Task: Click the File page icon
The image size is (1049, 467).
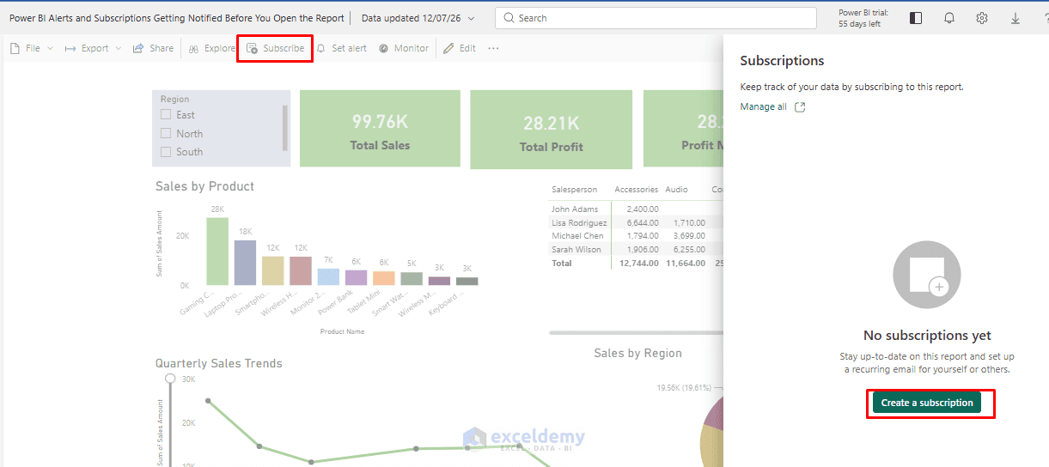Action: click(15, 49)
